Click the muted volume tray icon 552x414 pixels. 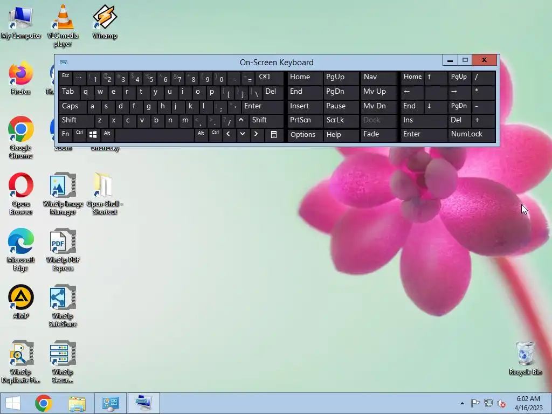click(x=501, y=403)
